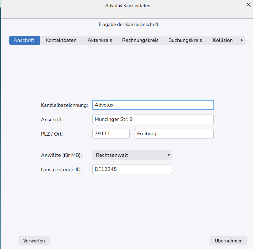
Task: Switch to the Anschrift tab
Action: click(24, 40)
